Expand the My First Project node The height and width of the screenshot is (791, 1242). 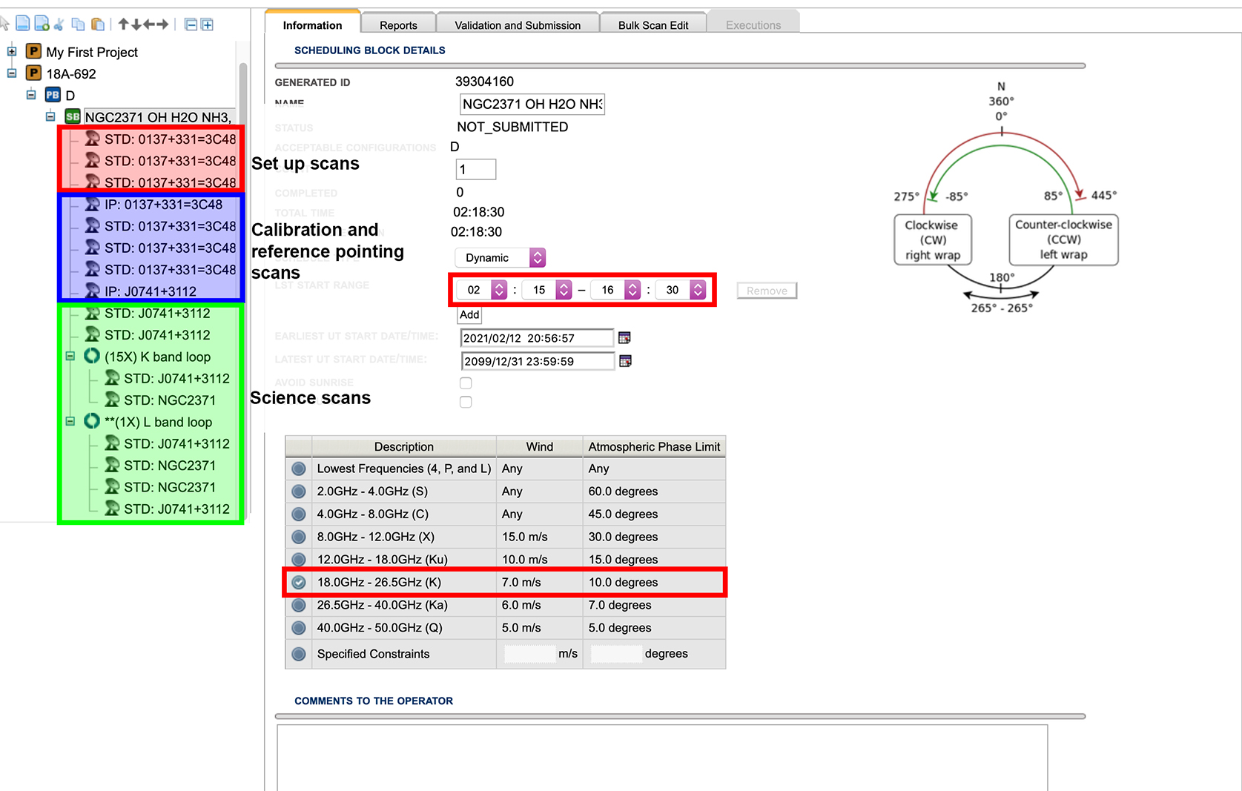[x=10, y=52]
